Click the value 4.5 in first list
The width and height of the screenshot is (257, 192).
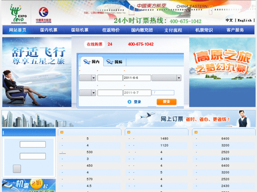(89, 186)
